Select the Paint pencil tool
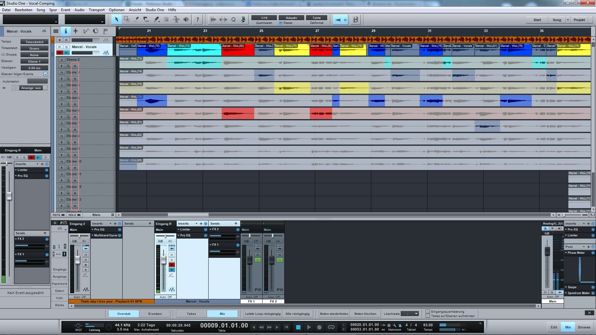 click(156, 20)
